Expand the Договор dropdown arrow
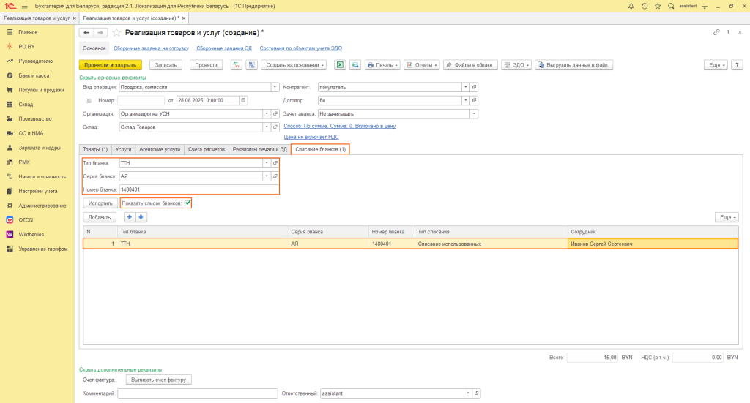Viewport: 750px width, 403px height. click(465, 100)
